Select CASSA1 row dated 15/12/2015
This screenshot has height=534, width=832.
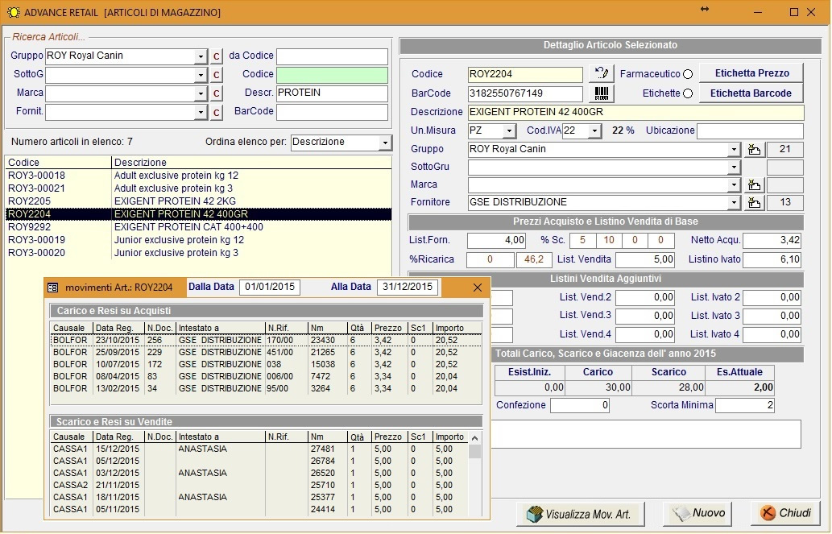pyautogui.click(x=259, y=449)
